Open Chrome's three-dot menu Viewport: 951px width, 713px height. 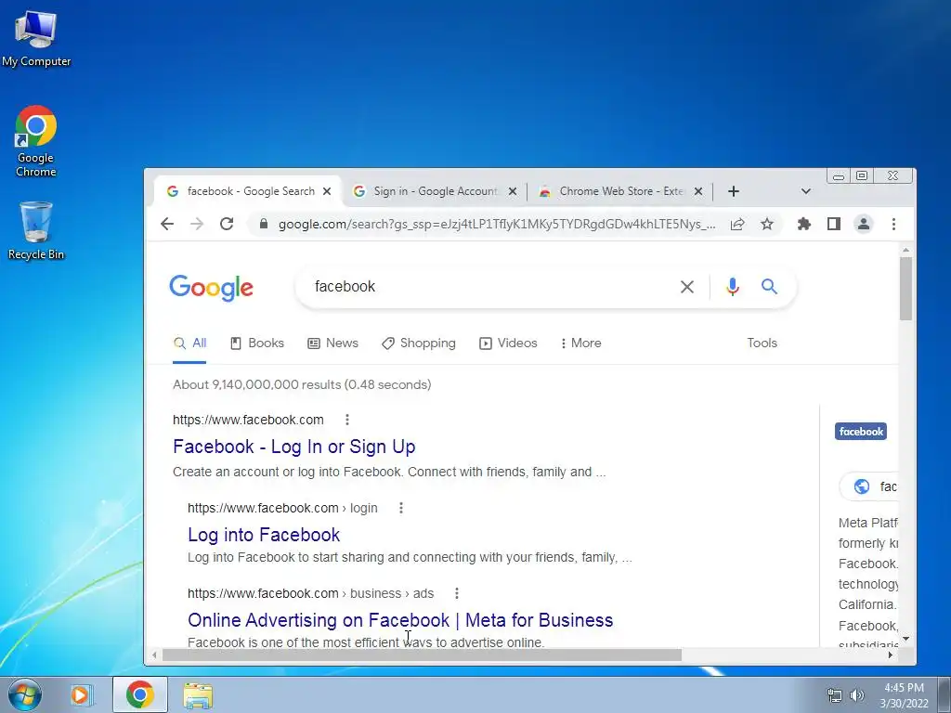[893, 225]
